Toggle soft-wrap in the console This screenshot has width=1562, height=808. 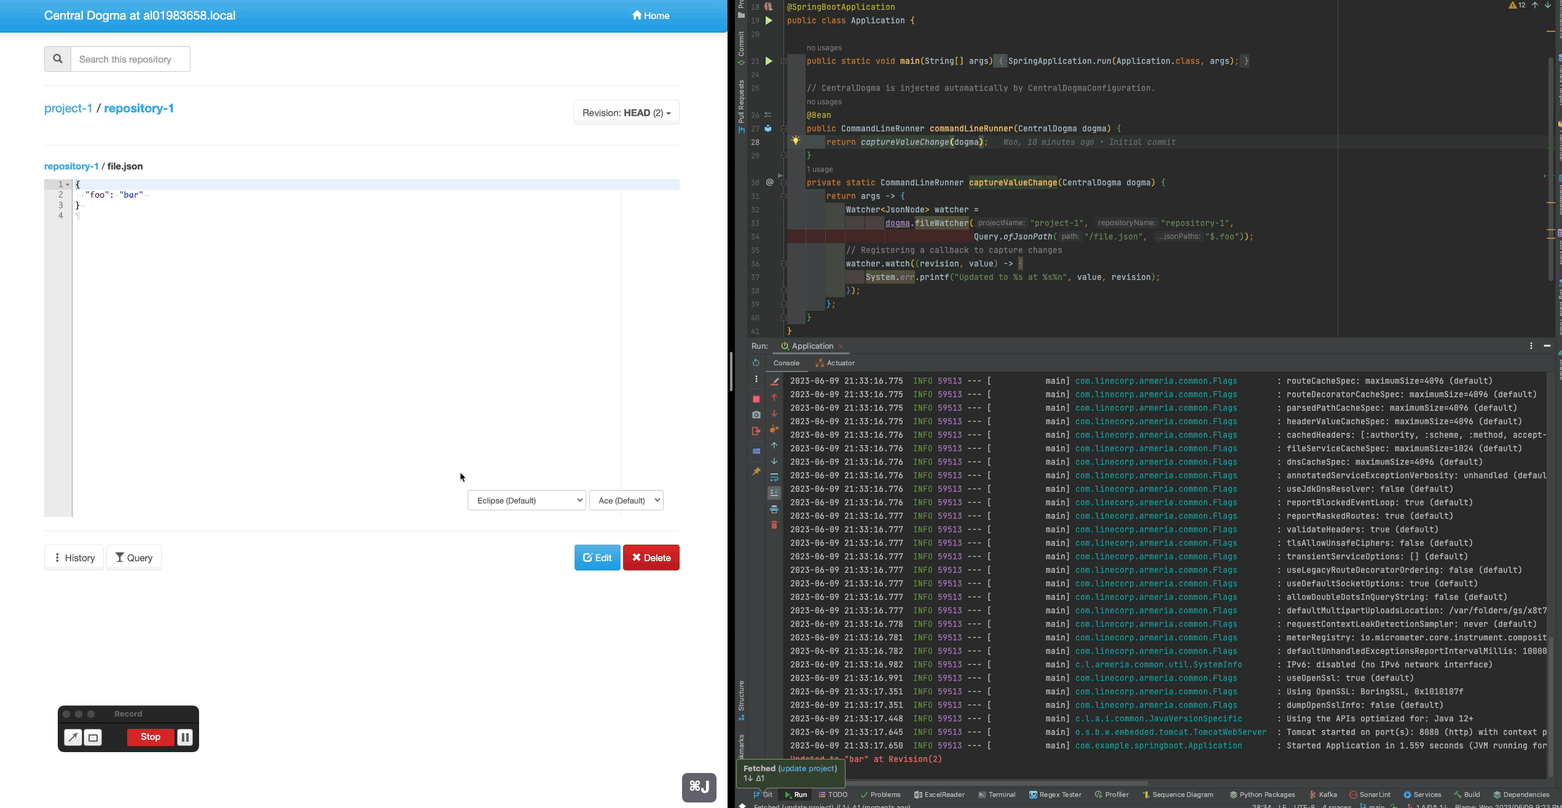pos(774,477)
